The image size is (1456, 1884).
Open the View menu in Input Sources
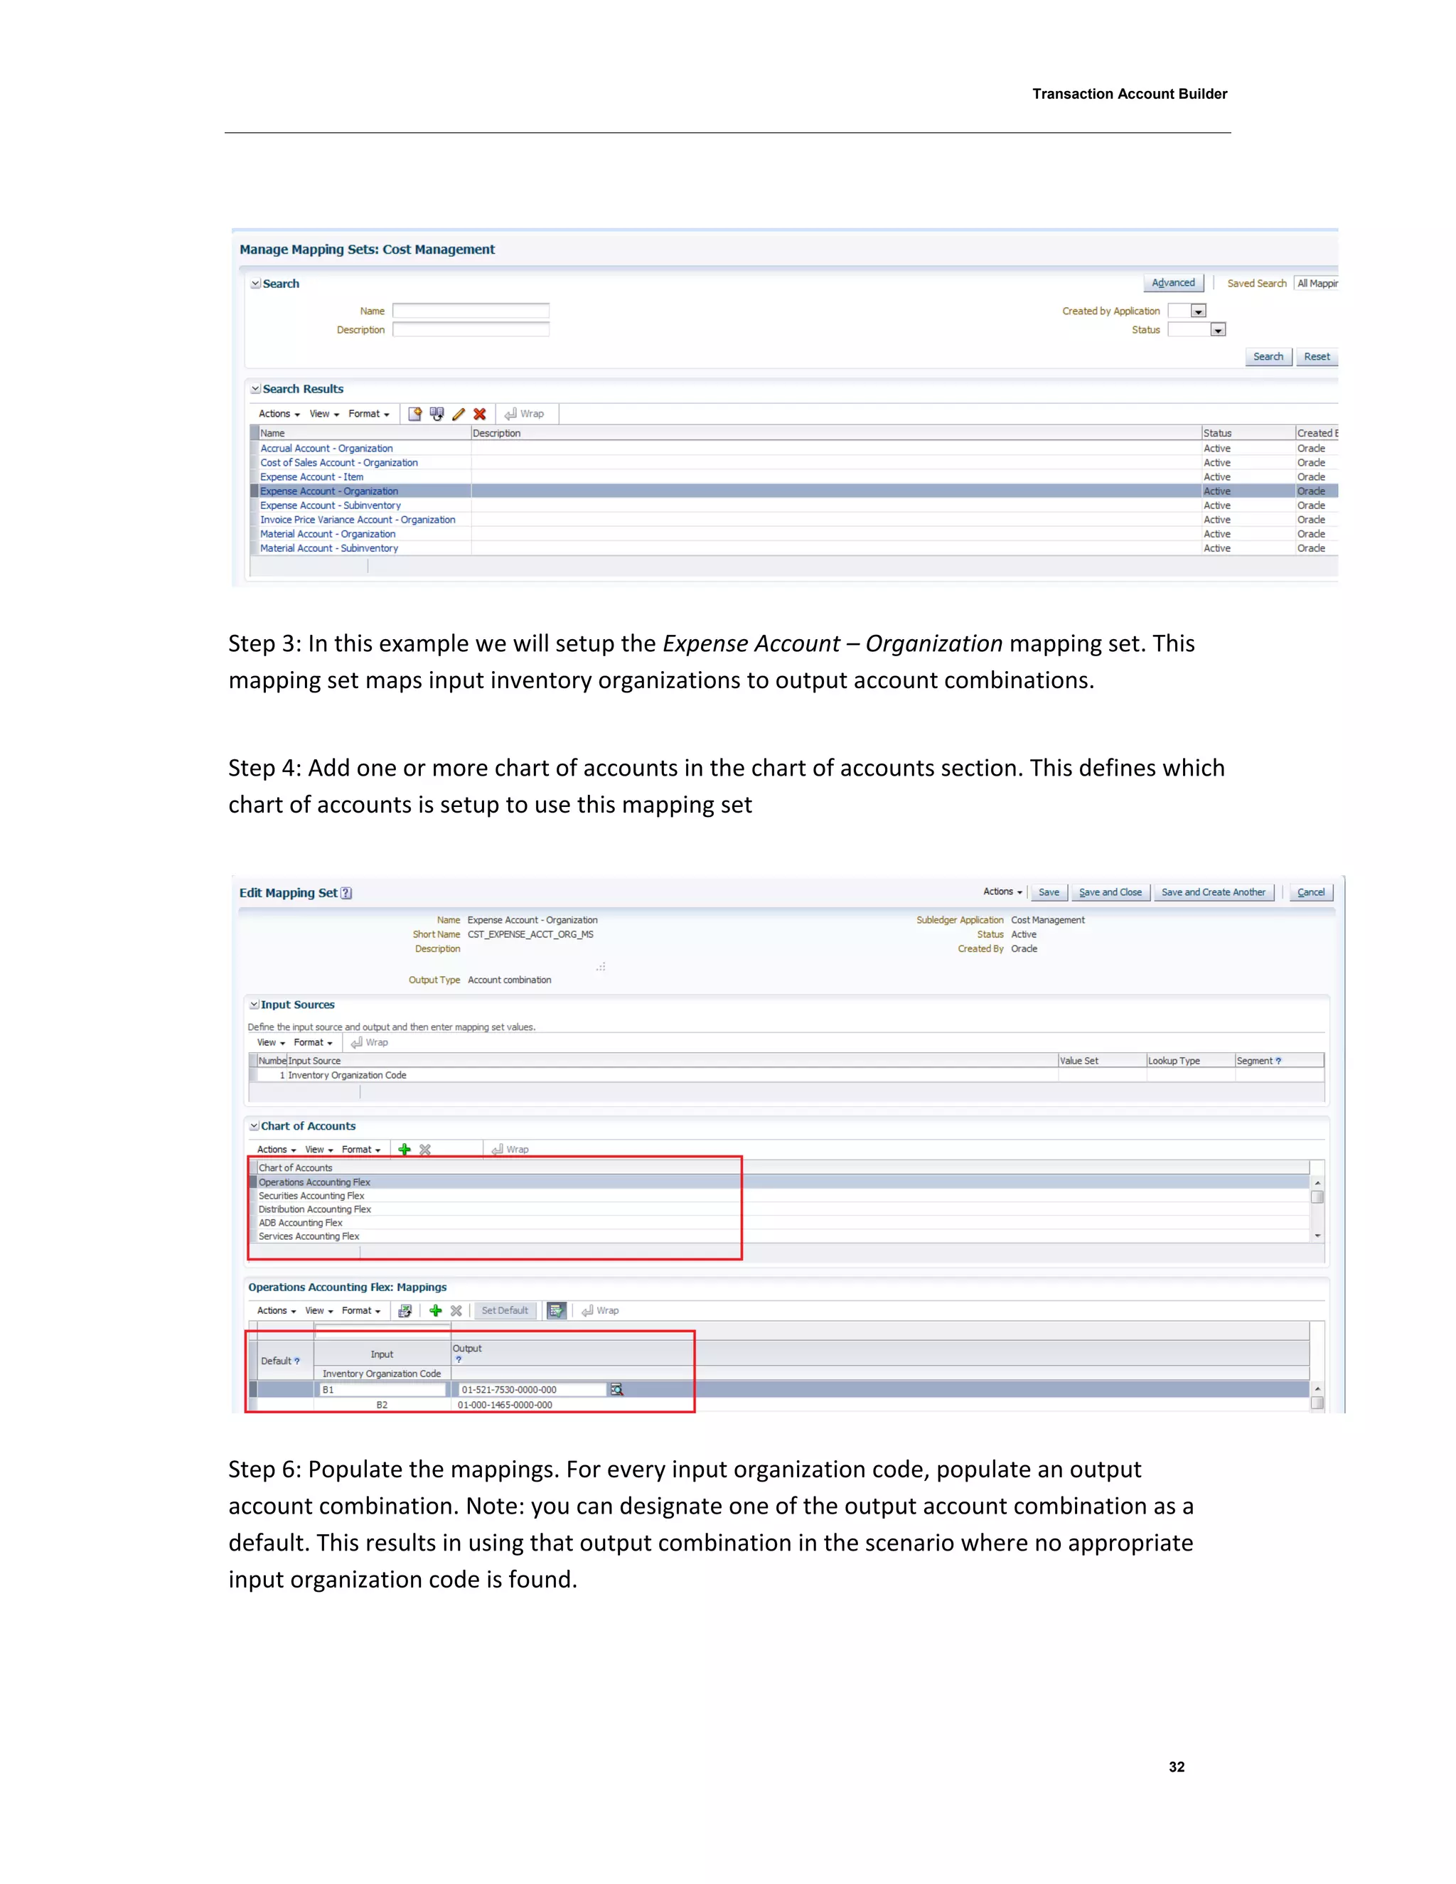click(271, 1042)
